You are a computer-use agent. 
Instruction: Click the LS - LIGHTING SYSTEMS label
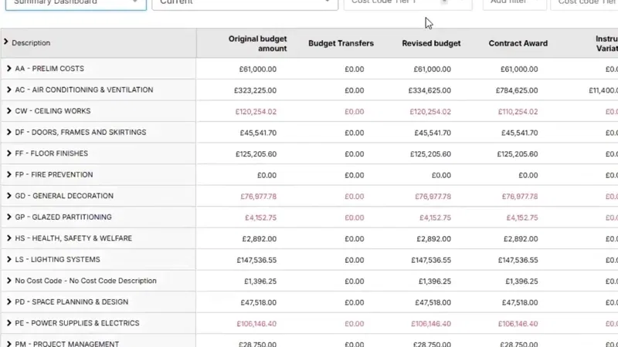click(x=57, y=260)
